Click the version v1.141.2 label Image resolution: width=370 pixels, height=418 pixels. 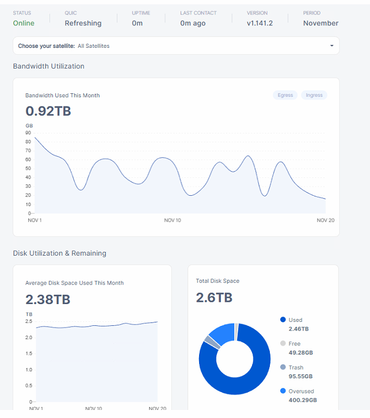pos(261,23)
